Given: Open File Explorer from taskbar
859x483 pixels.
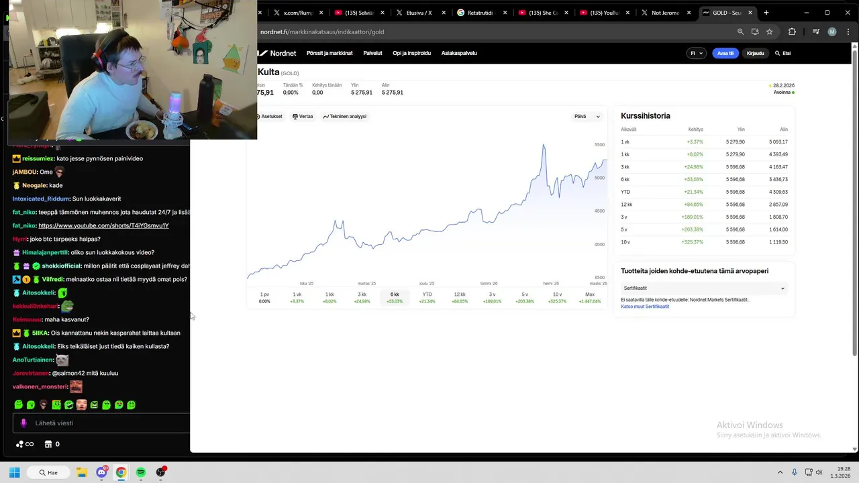Looking at the screenshot, I should point(81,472).
